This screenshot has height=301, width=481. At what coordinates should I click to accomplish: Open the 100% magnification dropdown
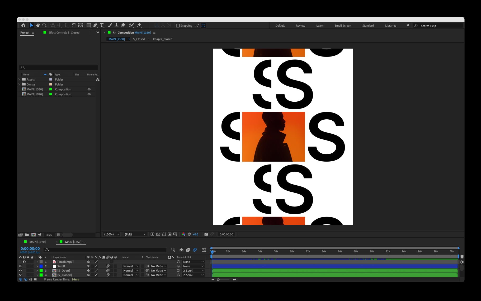tap(111, 234)
